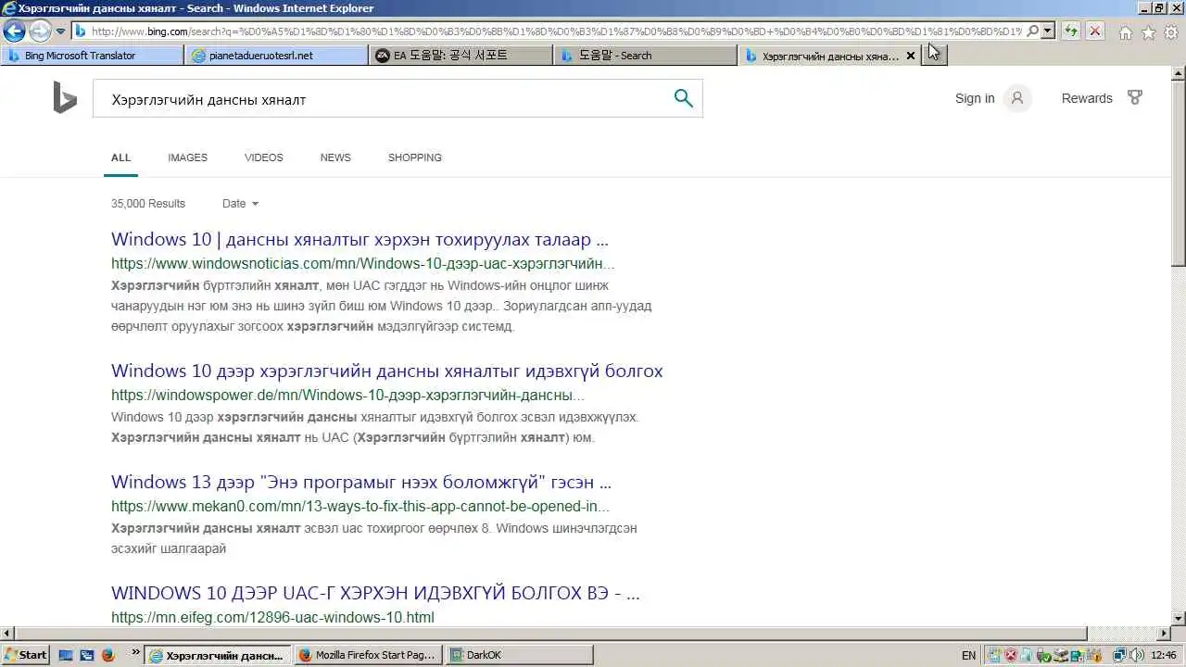Click the address bar URL field

[x=556, y=31]
